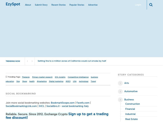The width and height of the screenshot is (163, 122).
Task: Select the health tag
Action: [32, 81]
